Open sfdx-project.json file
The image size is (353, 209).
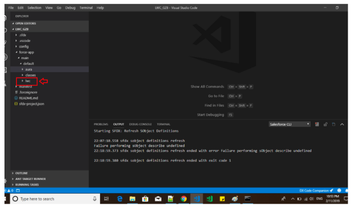[x=49, y=104]
